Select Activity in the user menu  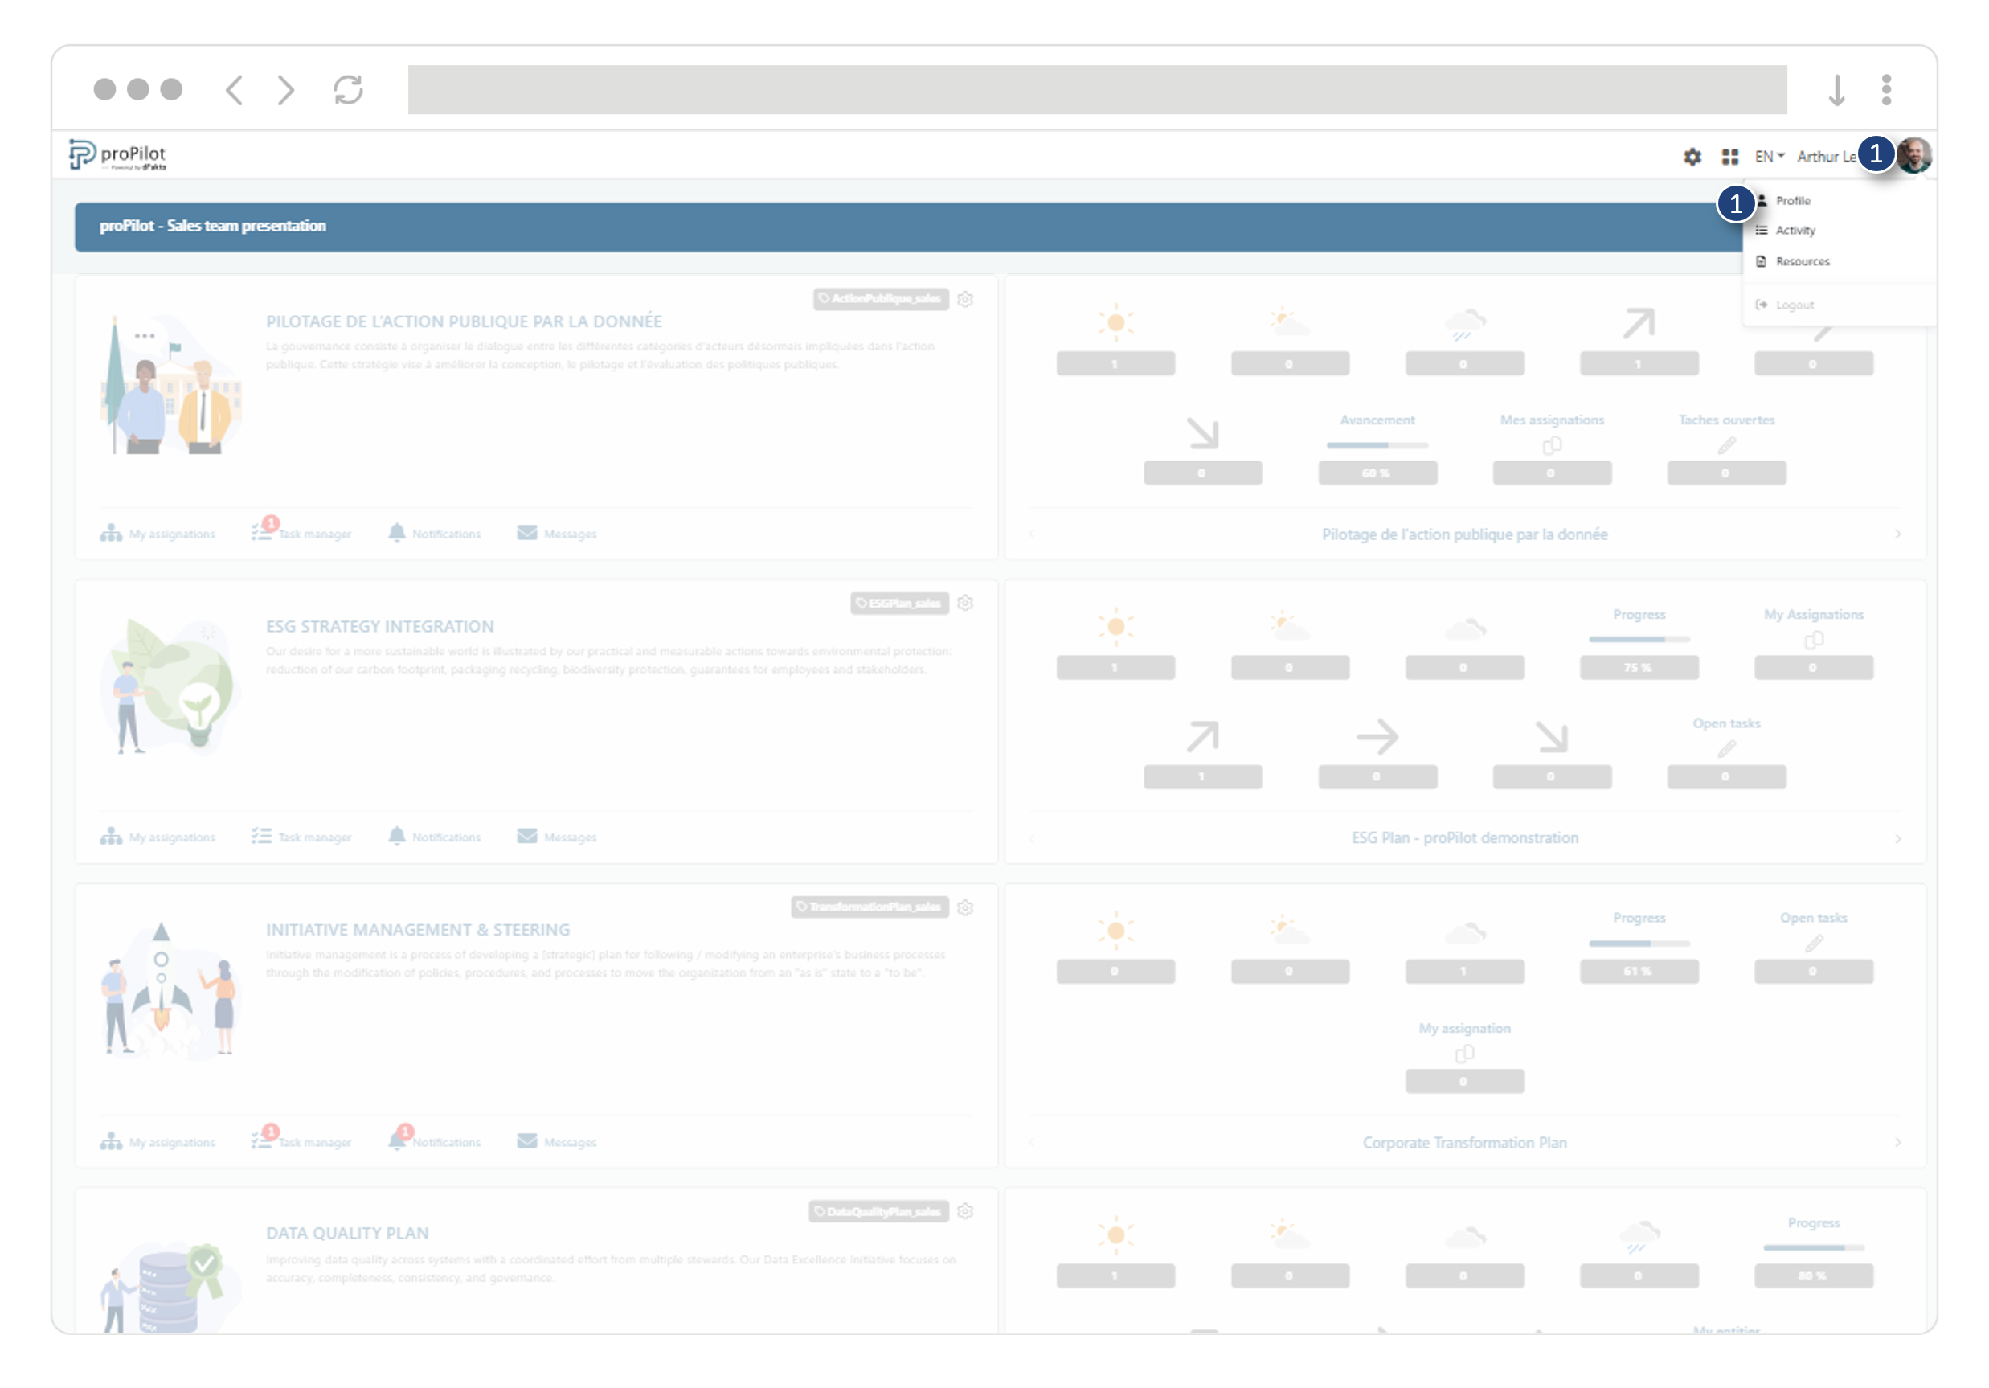point(1795,231)
